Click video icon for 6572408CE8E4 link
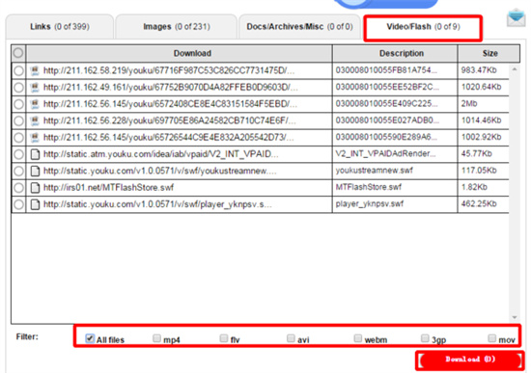The width and height of the screenshot is (531, 373). pos(35,104)
